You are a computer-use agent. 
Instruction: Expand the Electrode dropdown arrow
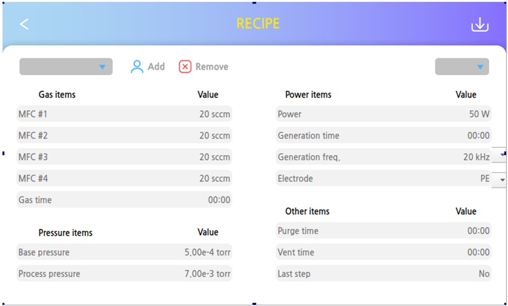pos(500,179)
